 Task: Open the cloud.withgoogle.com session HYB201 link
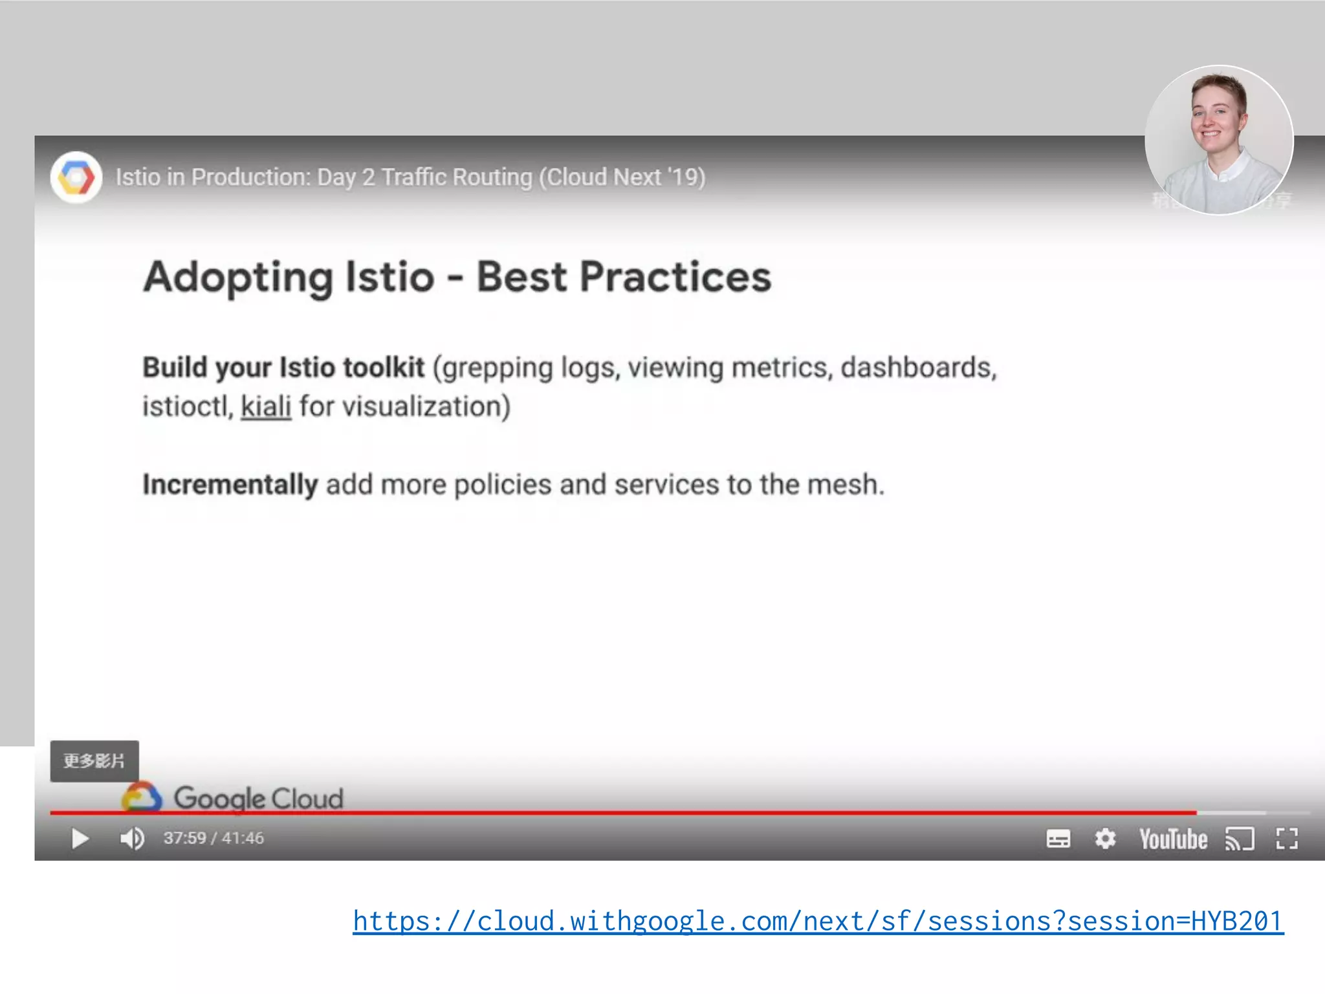(818, 921)
